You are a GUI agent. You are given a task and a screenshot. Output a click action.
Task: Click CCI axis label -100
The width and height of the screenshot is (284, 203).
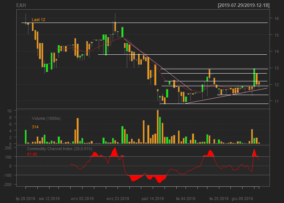tap(7, 176)
